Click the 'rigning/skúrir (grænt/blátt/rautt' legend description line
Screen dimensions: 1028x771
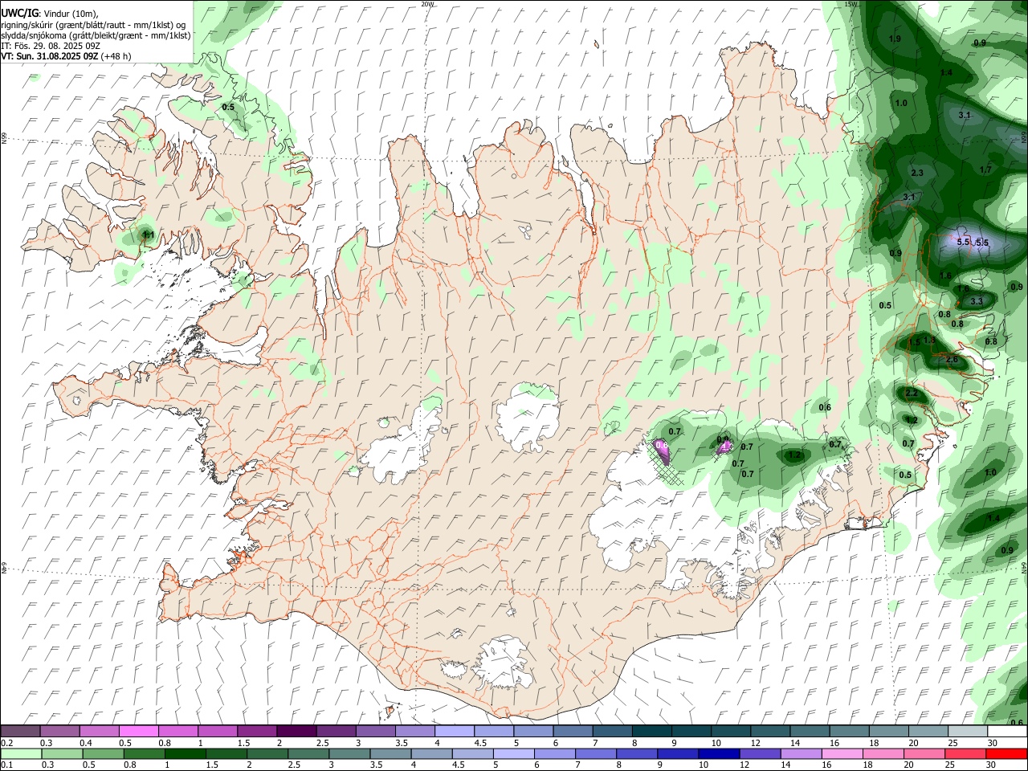(93, 24)
